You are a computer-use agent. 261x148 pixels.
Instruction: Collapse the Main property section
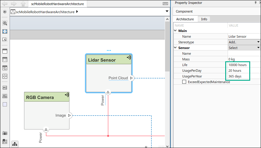coord(176,31)
